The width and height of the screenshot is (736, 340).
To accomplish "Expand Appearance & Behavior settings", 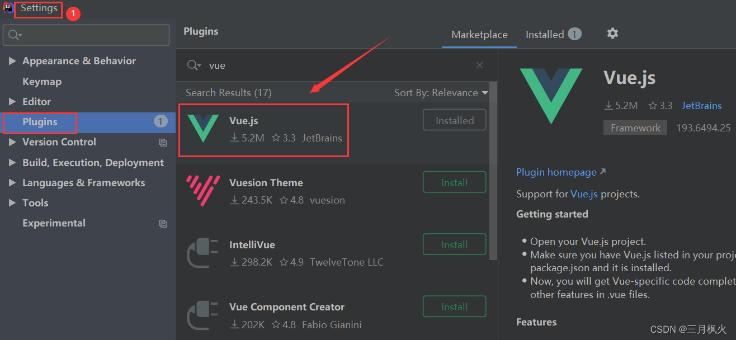I will tap(12, 61).
